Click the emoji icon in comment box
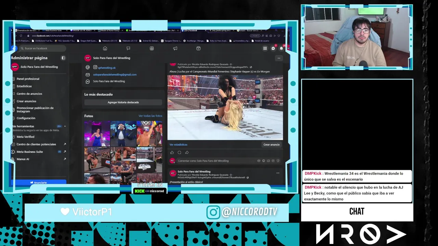 [x=263, y=161]
